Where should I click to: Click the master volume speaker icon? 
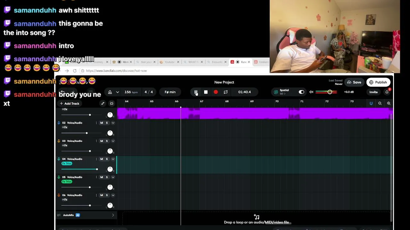(311, 92)
